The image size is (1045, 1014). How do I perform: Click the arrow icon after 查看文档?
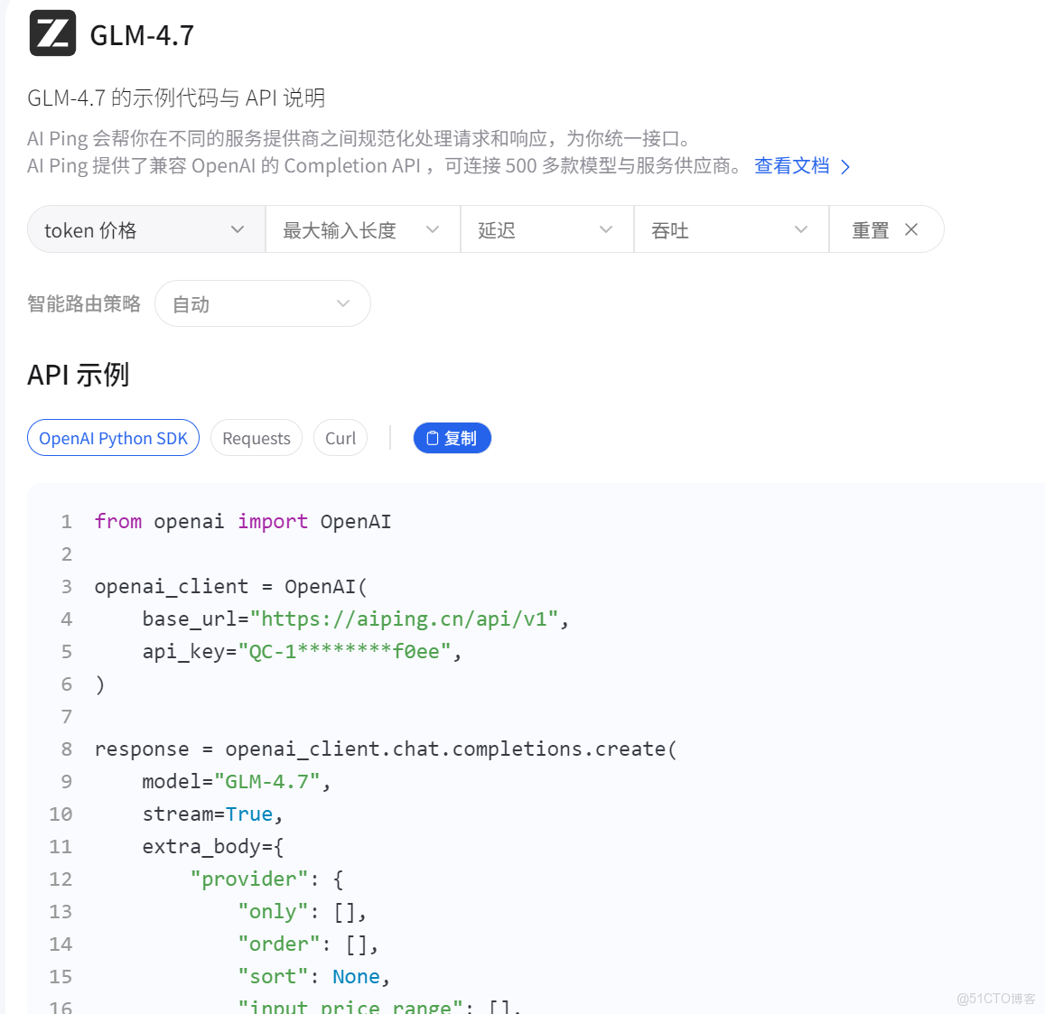pos(845,166)
